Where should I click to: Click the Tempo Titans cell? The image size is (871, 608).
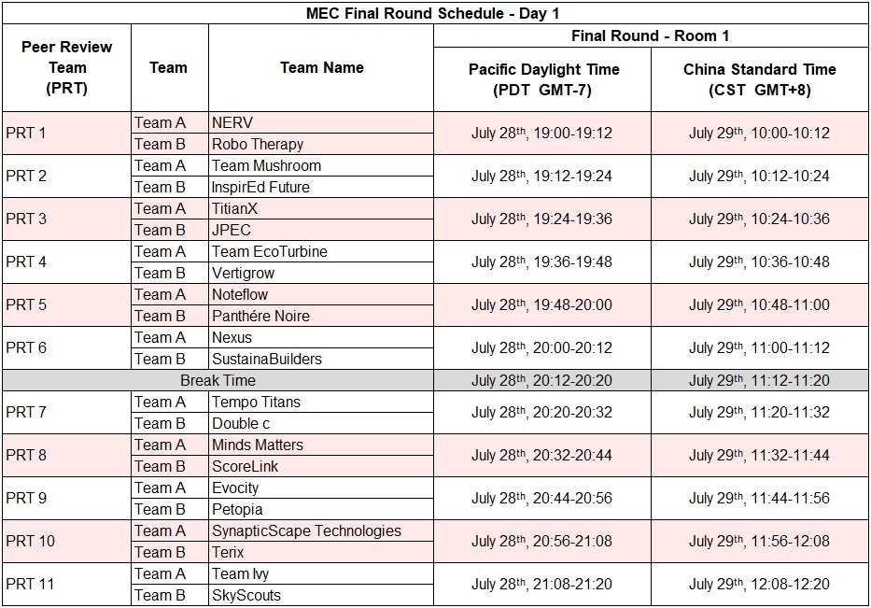[x=256, y=402]
